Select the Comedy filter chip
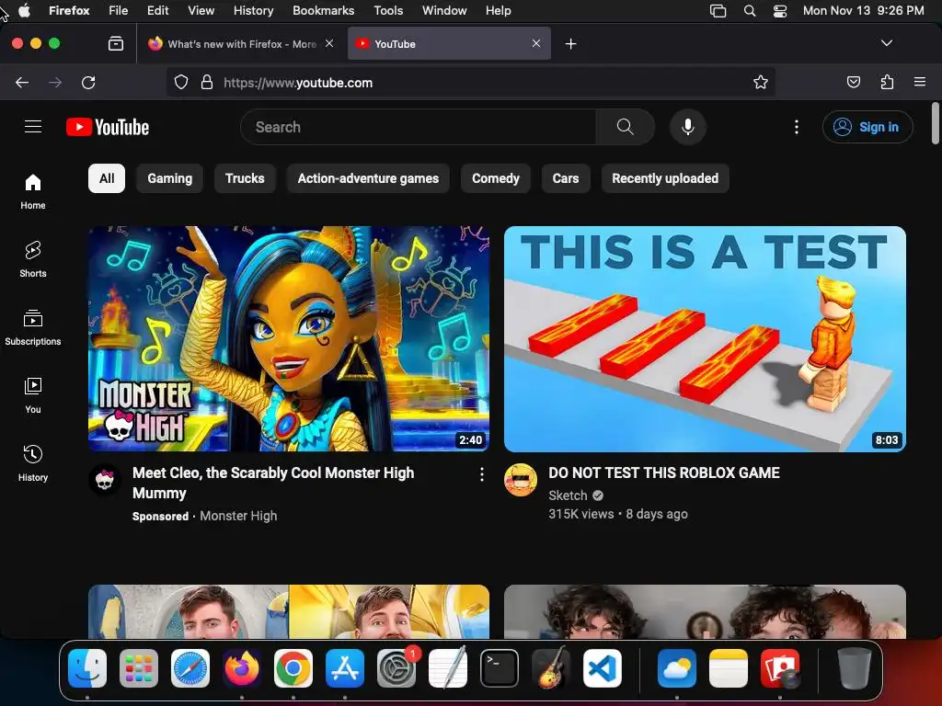Screen dimensions: 942x706 pos(496,178)
